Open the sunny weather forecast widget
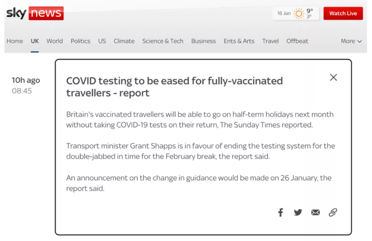The width and height of the screenshot is (372, 241). coord(296,13)
